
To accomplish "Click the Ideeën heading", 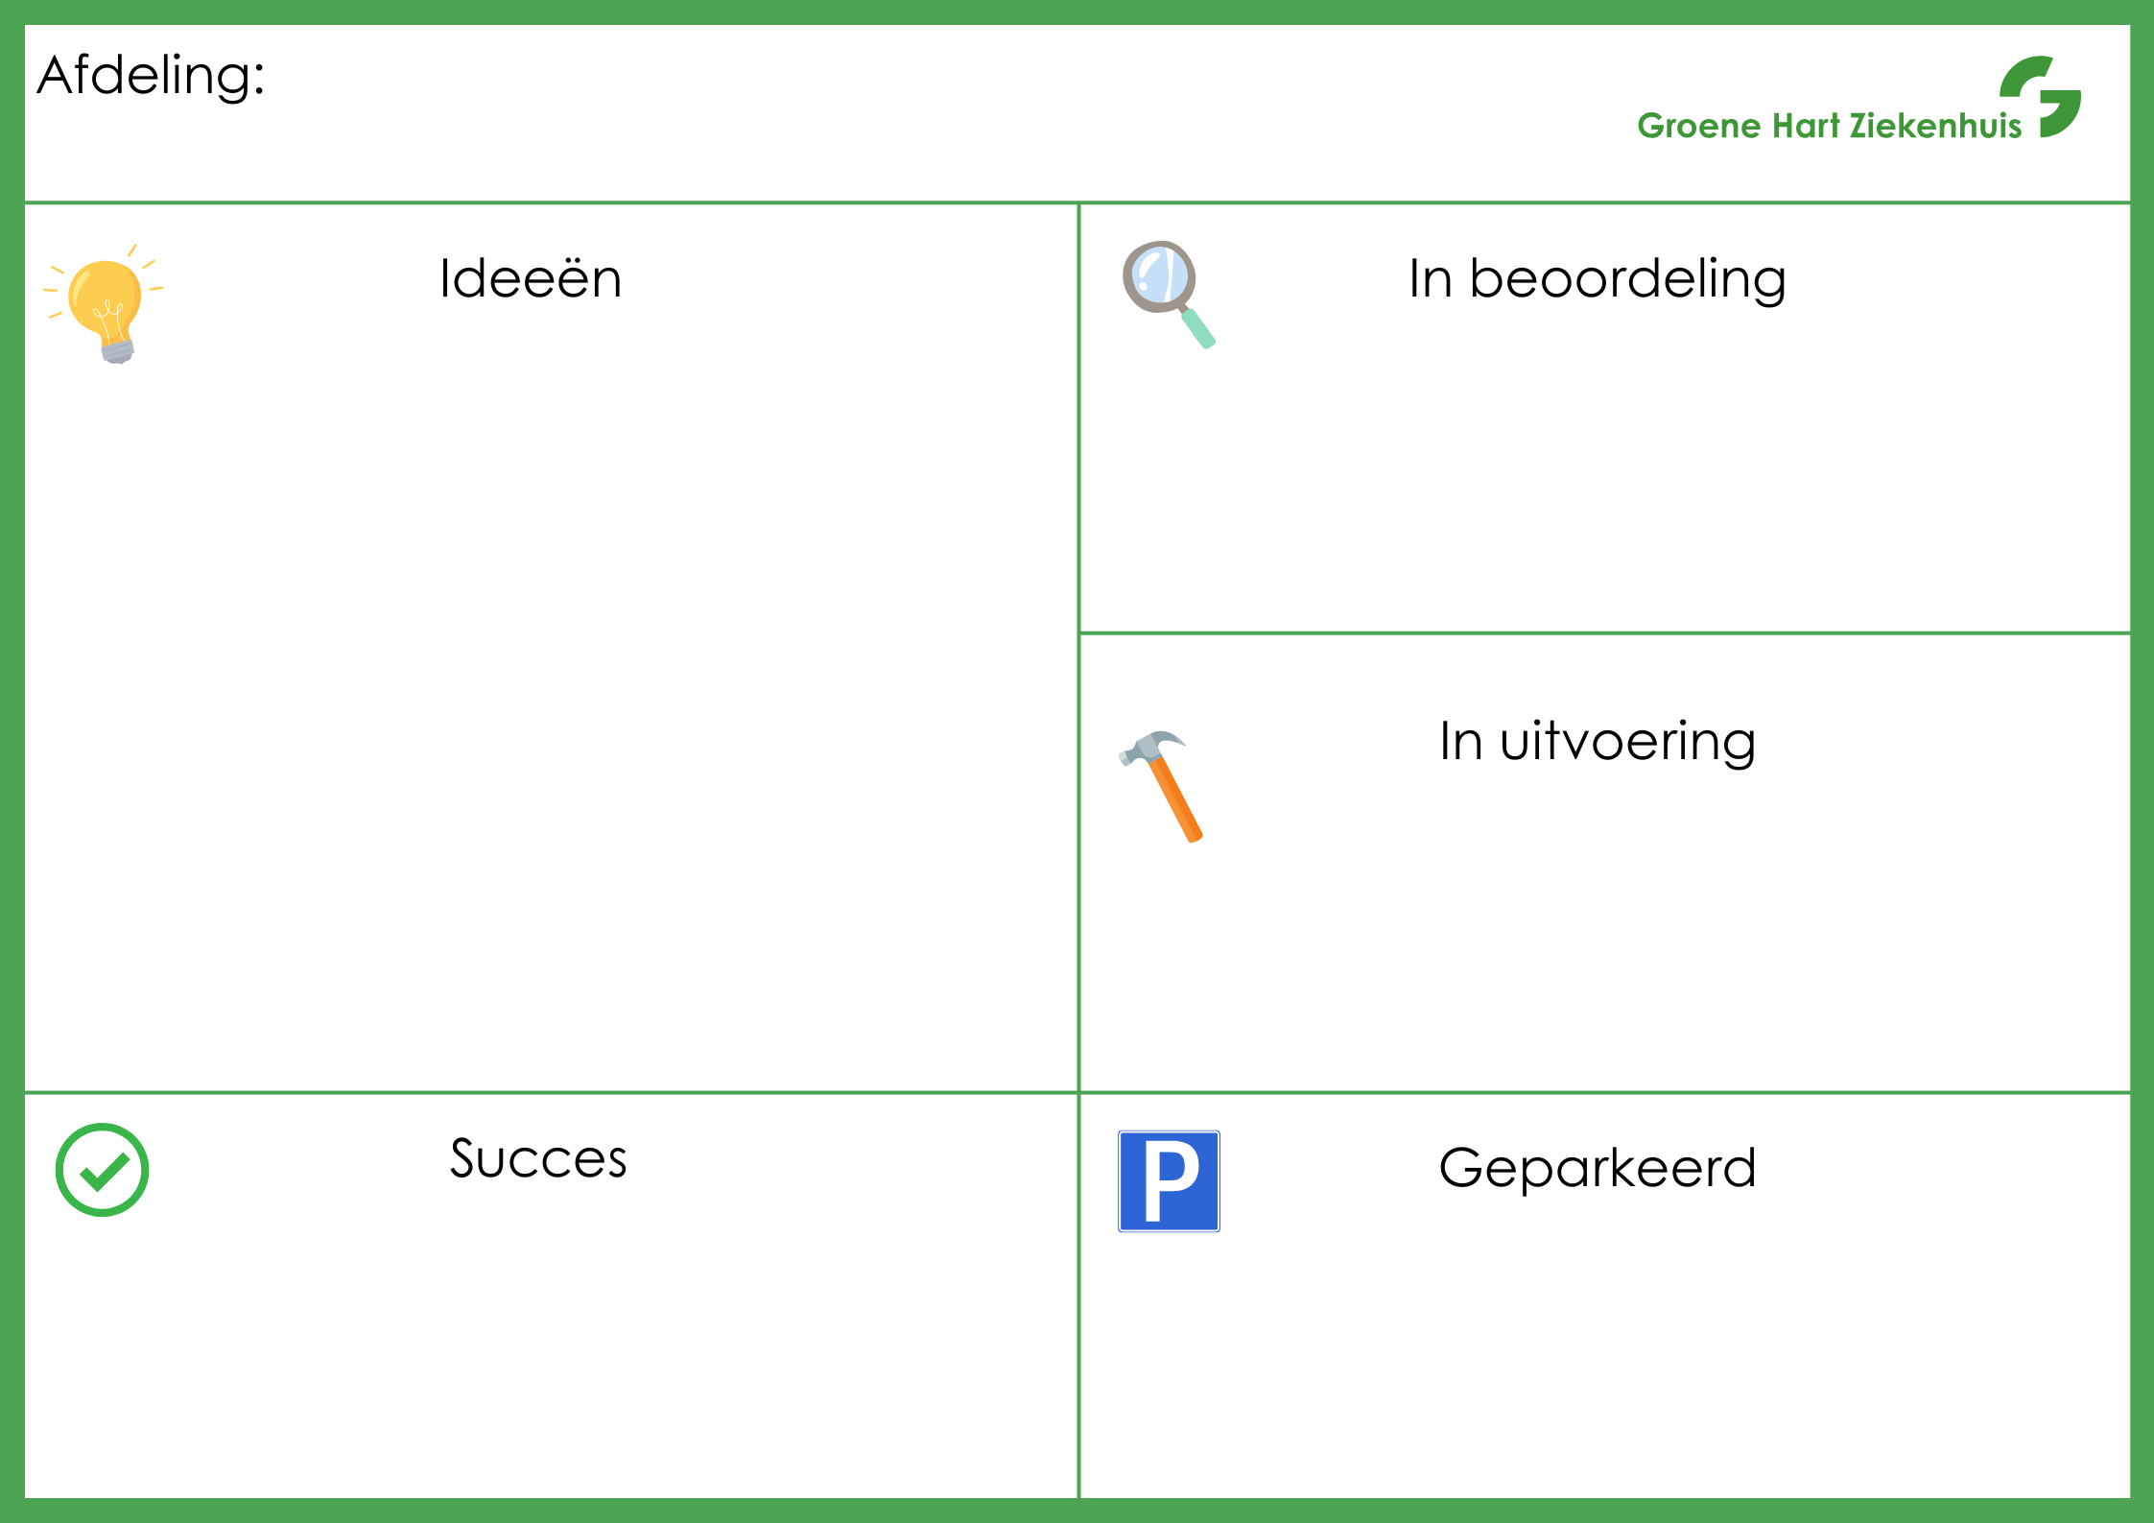I will (531, 279).
